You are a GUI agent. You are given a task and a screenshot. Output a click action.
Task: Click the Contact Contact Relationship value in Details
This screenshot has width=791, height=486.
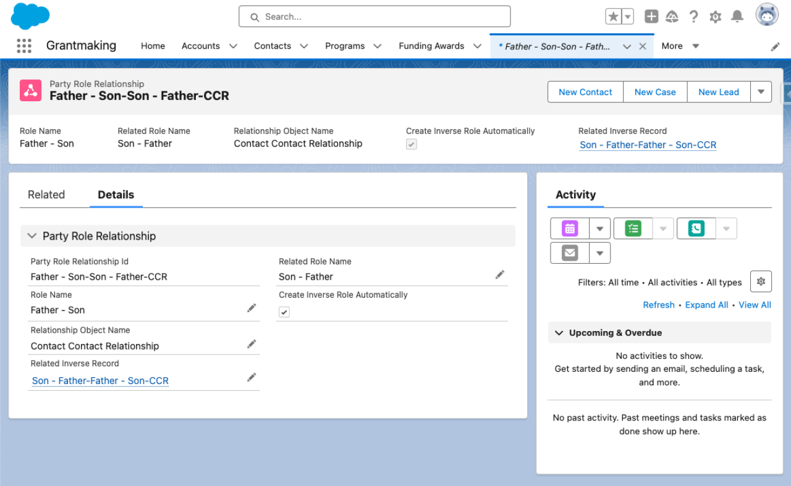[x=95, y=346]
